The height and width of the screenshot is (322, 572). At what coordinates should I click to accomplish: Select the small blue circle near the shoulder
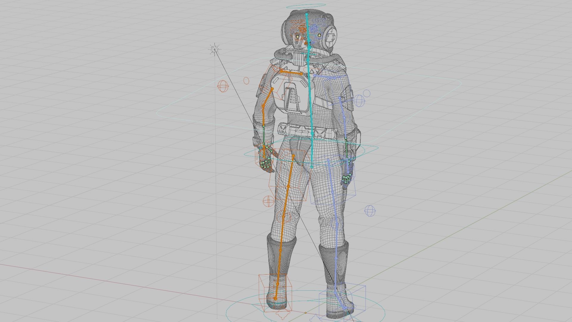pos(367,94)
